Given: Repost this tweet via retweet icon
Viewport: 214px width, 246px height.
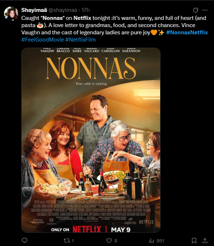Looking at the screenshot, I should [x=67, y=241].
